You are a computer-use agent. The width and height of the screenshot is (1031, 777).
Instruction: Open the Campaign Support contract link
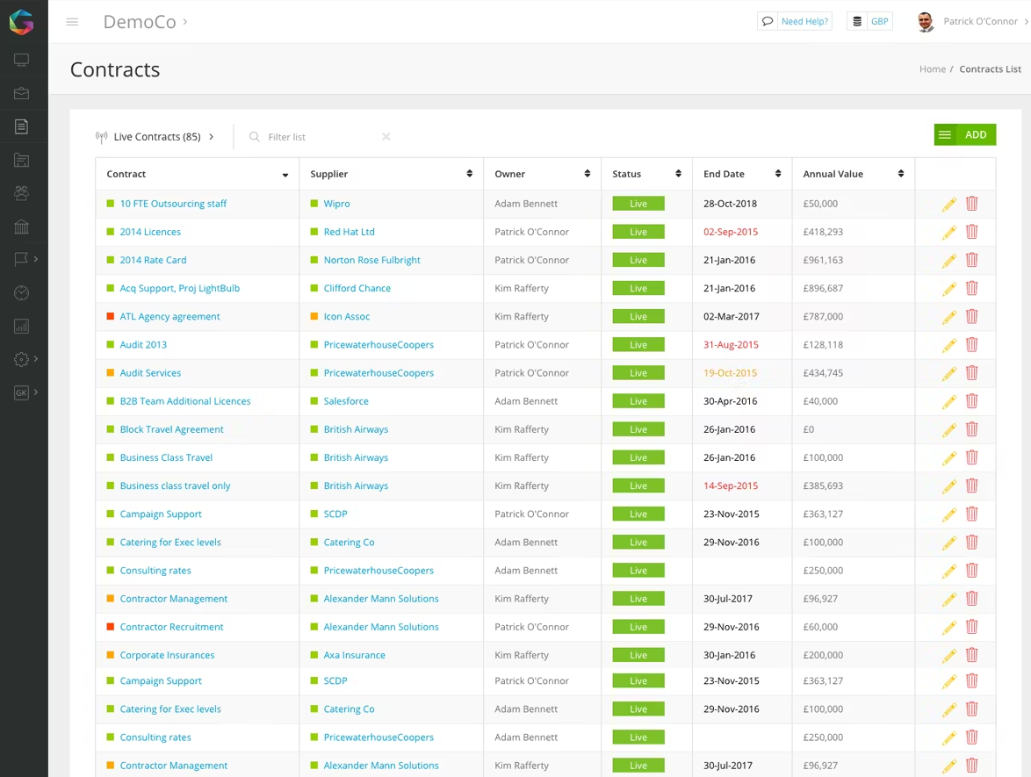(x=161, y=514)
